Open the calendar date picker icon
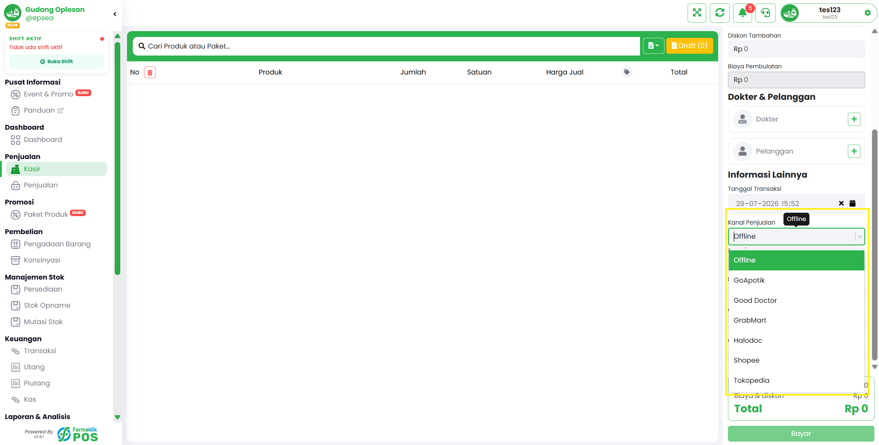The height and width of the screenshot is (445, 879). point(852,203)
